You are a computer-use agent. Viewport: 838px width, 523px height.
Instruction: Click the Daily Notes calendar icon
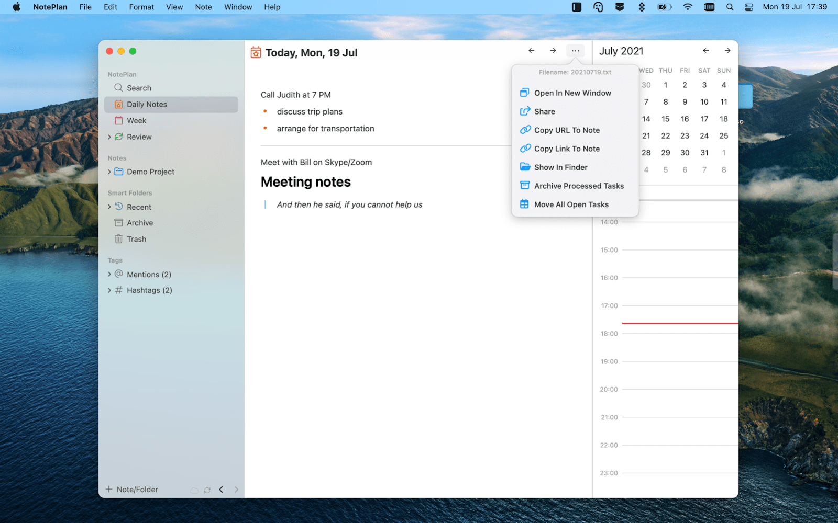pos(119,104)
